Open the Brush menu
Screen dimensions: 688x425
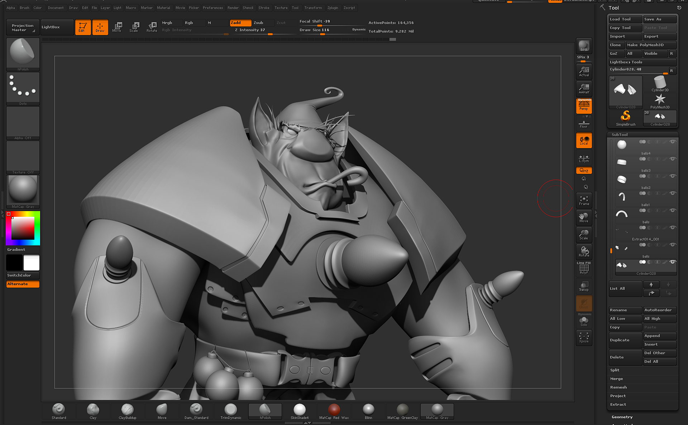coord(24,8)
